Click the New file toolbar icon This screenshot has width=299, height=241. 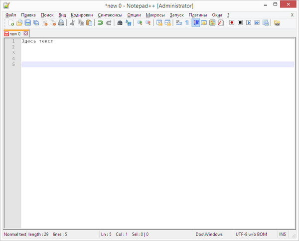[x=11, y=23]
